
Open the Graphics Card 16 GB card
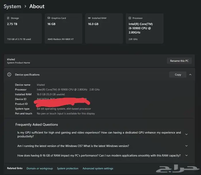pyautogui.click(x=63, y=28)
